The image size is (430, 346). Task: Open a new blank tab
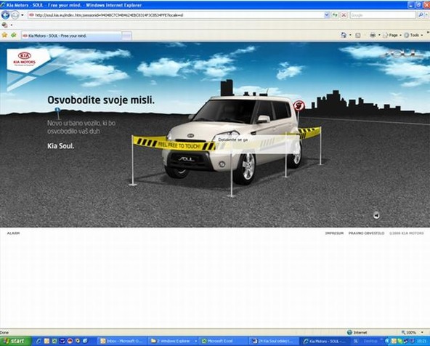[126, 36]
